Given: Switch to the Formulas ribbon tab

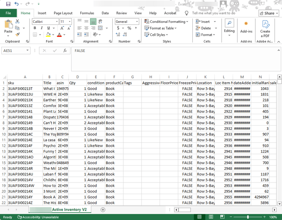Looking at the screenshot, I should (87, 13).
